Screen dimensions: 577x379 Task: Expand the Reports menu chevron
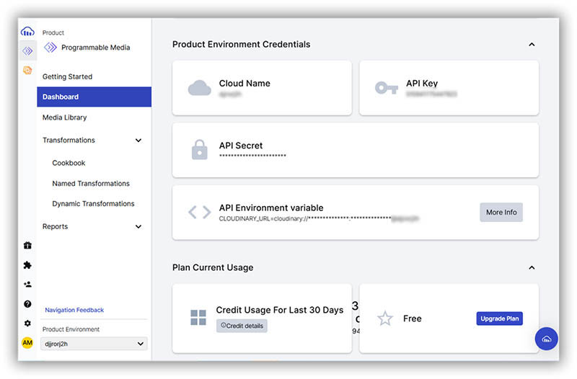pos(138,226)
